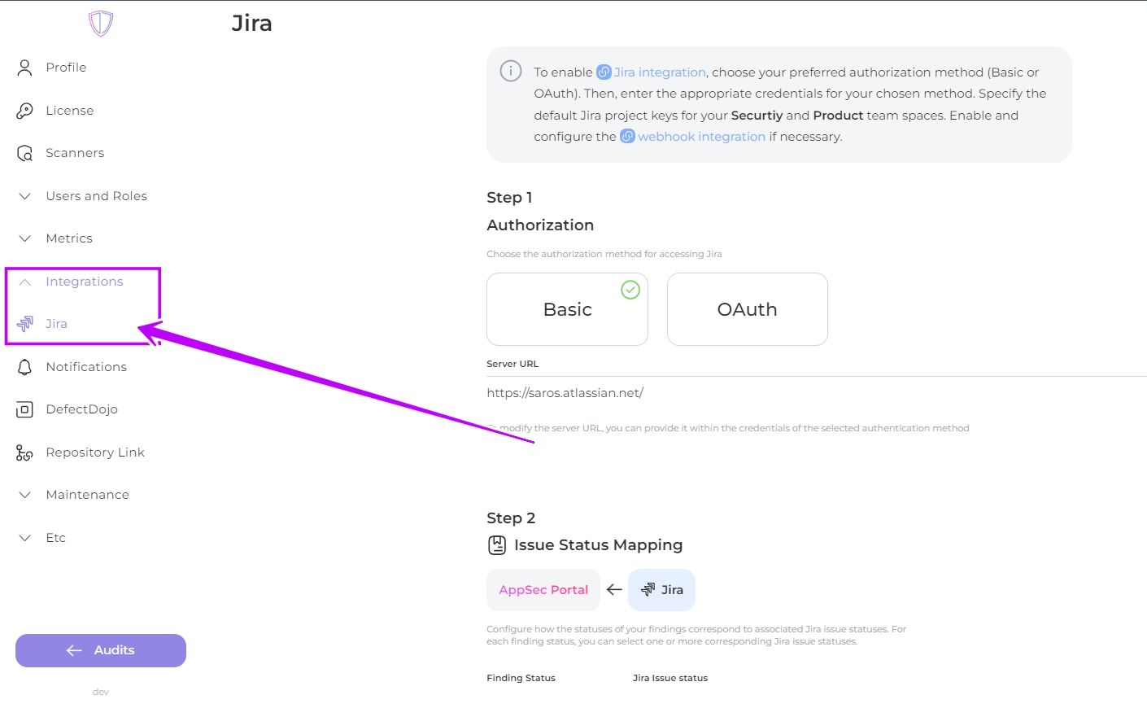Screen dimensions: 1147x708
Task: Open the webhook integration link
Action: click(x=700, y=137)
